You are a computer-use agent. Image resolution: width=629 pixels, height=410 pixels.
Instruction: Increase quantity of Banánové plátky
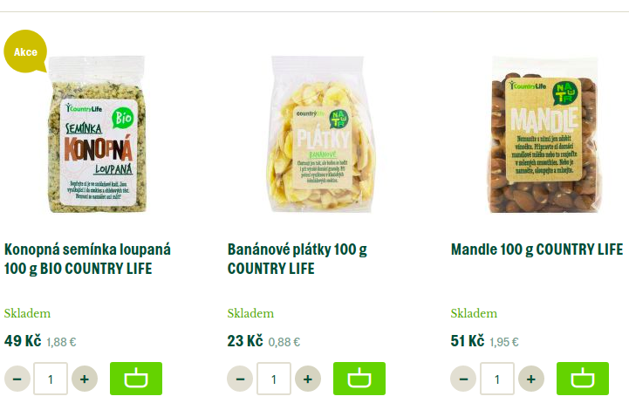click(x=308, y=379)
